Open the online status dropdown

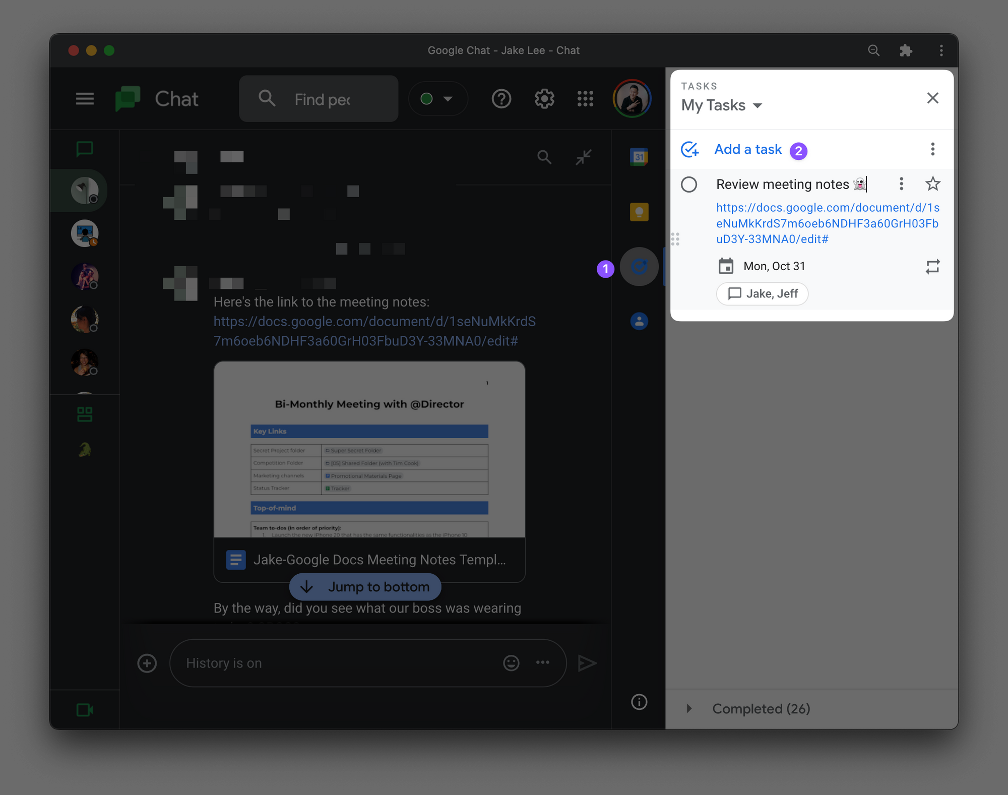(x=437, y=99)
